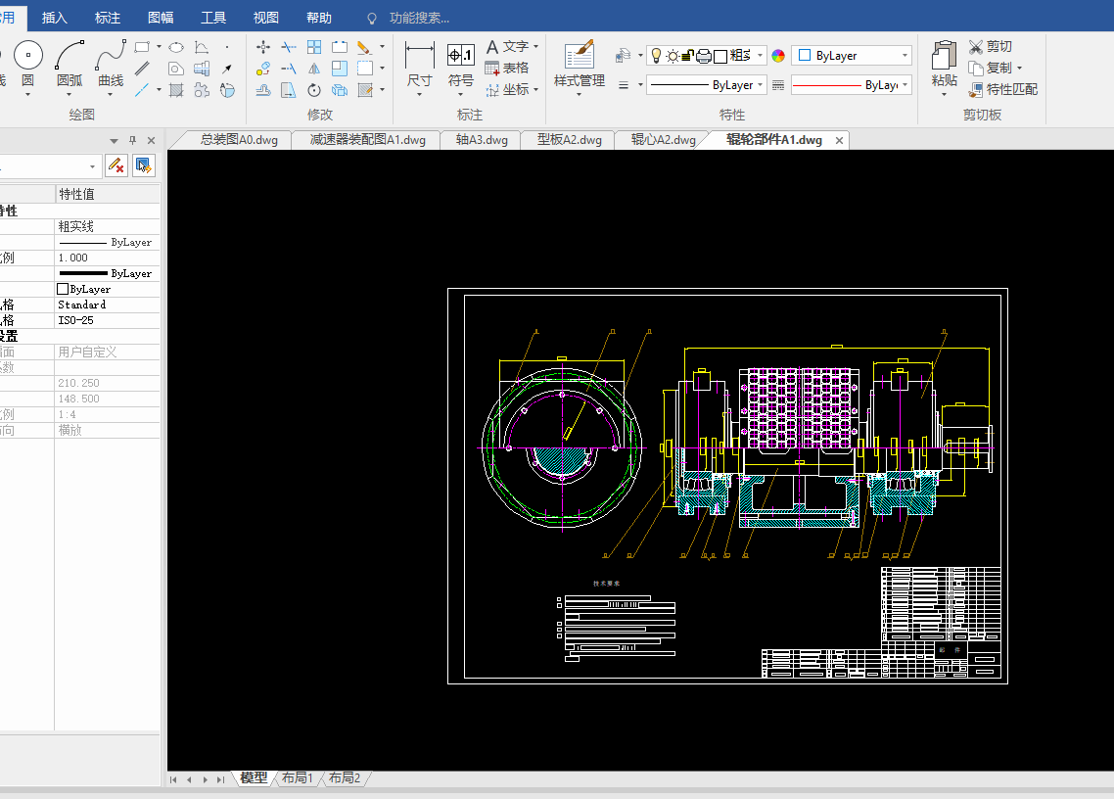The image size is (1114, 799).
Task: Open the Tools (工具) ribbon tab
Action: pos(213,18)
